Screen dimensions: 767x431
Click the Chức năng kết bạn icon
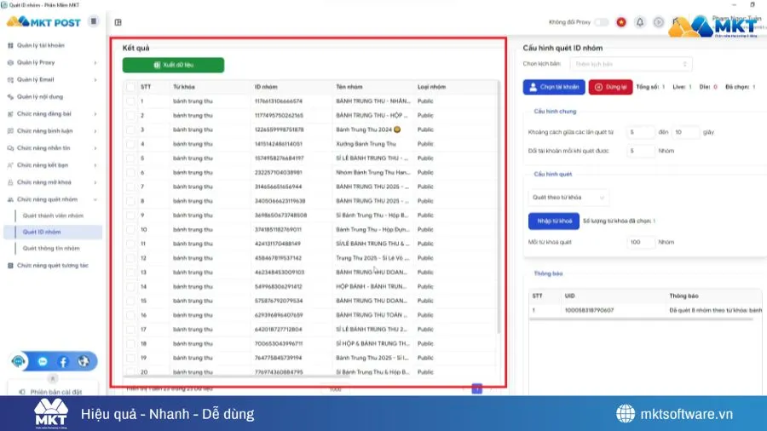10,165
